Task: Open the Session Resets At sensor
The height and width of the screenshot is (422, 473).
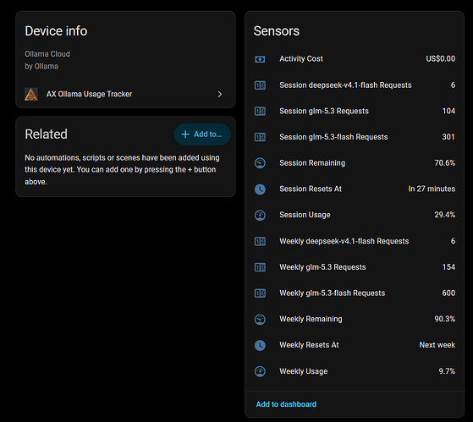Action: coord(355,189)
